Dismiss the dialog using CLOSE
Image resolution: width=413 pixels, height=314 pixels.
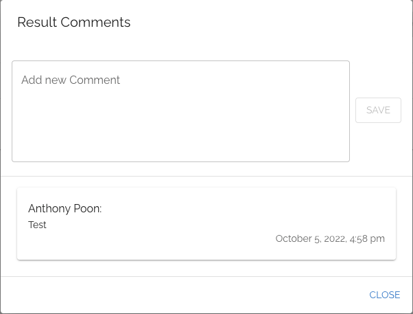point(384,295)
